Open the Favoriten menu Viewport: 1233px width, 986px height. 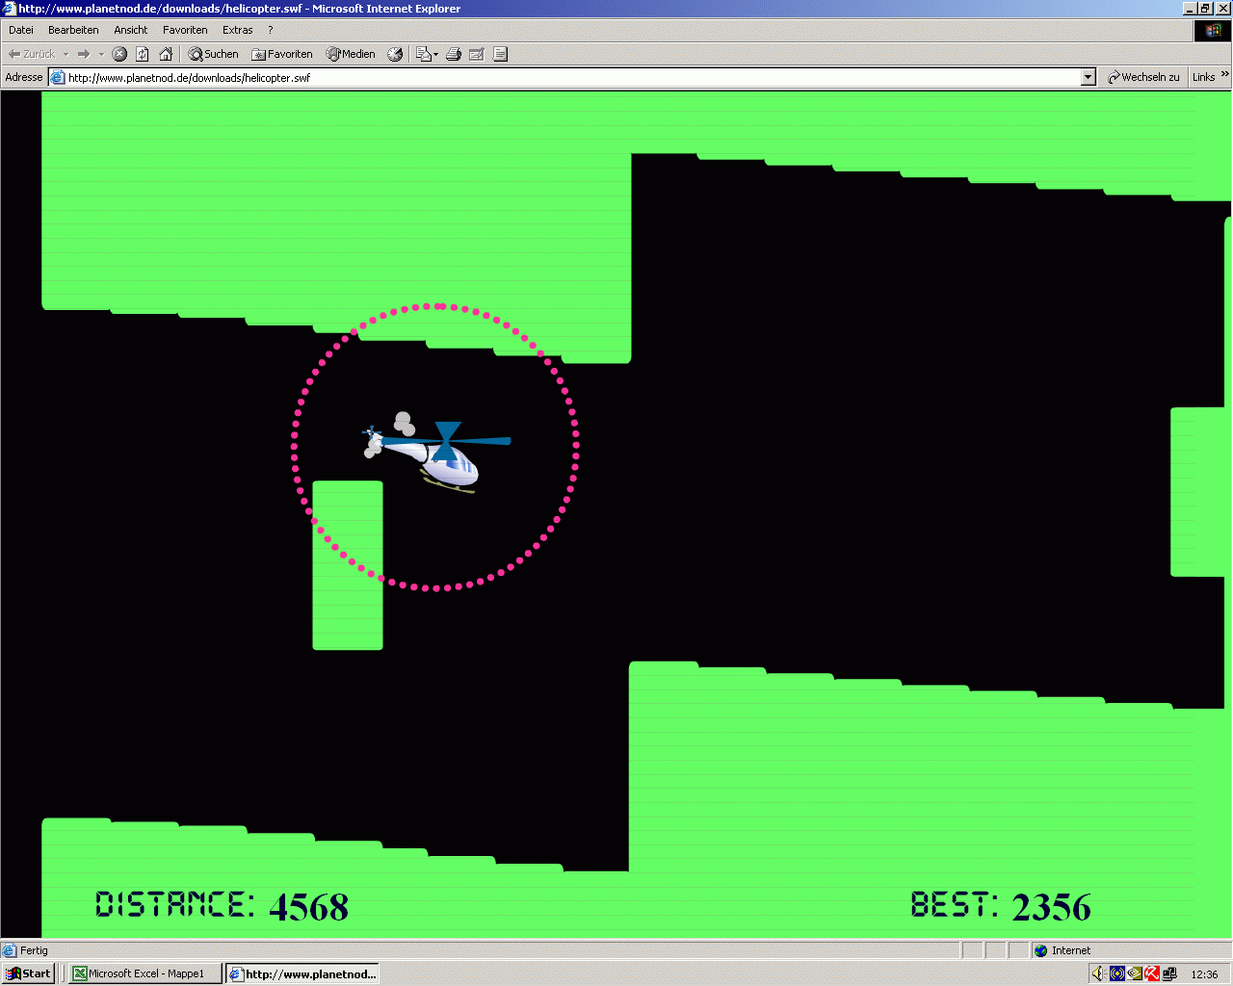pyautogui.click(x=185, y=30)
